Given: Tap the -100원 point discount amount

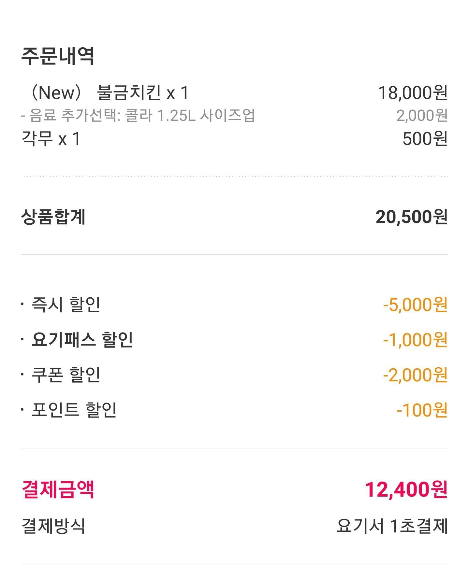Looking at the screenshot, I should pos(422,410).
